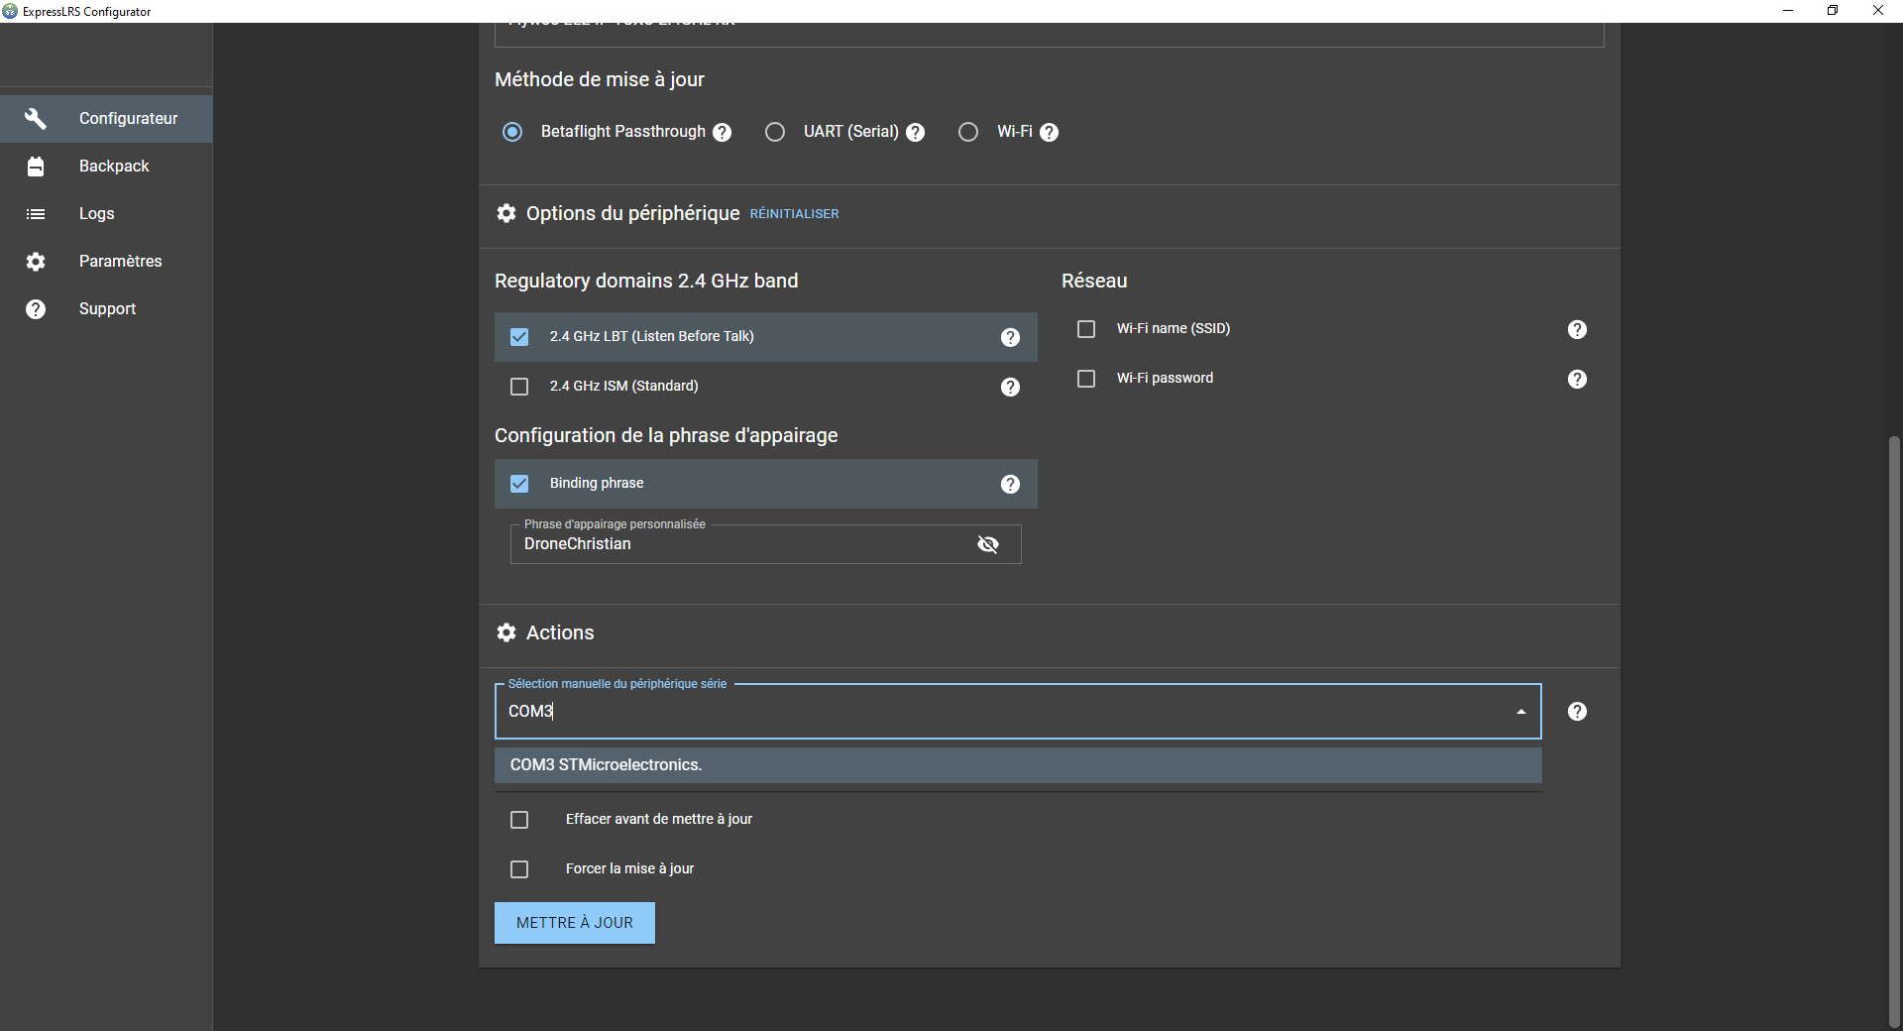Open Backpack in the sidebar
The width and height of the screenshot is (1903, 1031).
point(113,167)
